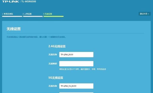Focus the 2.4G 无线名称 field TP-LINK_B699
The image size is (153, 93).
(76, 54)
